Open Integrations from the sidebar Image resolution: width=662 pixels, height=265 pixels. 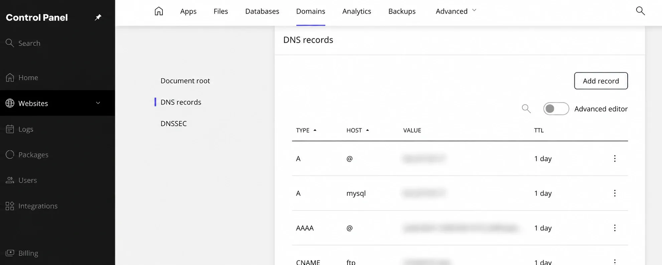click(x=38, y=206)
